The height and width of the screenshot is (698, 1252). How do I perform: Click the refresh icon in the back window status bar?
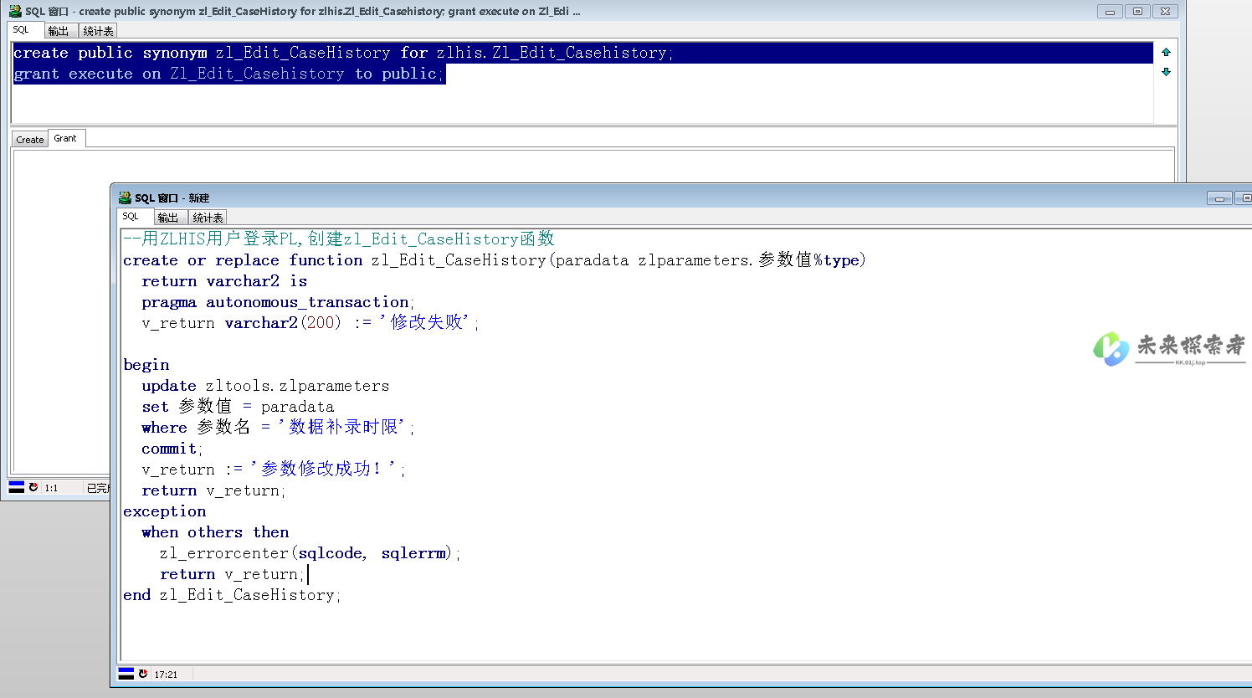(x=33, y=487)
